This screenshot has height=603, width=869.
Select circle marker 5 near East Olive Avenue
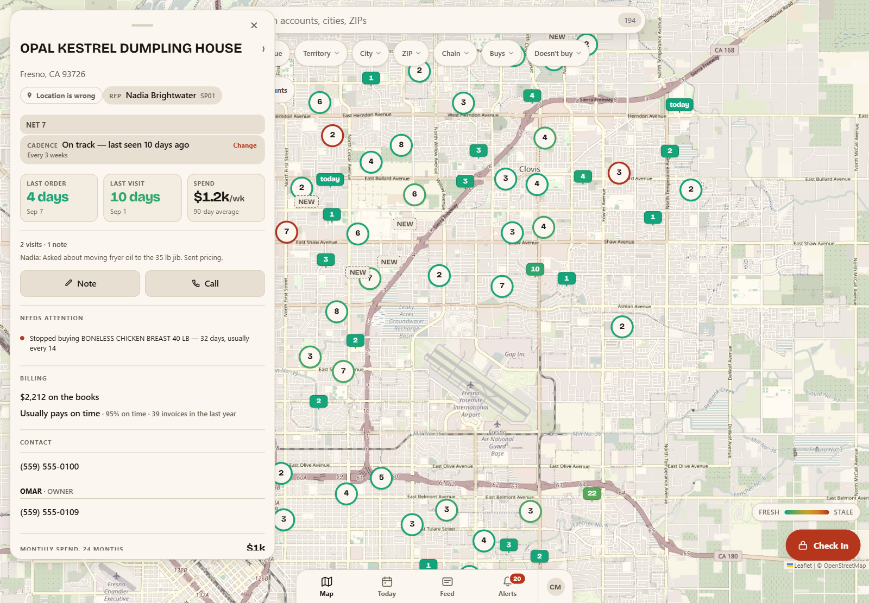click(x=381, y=478)
